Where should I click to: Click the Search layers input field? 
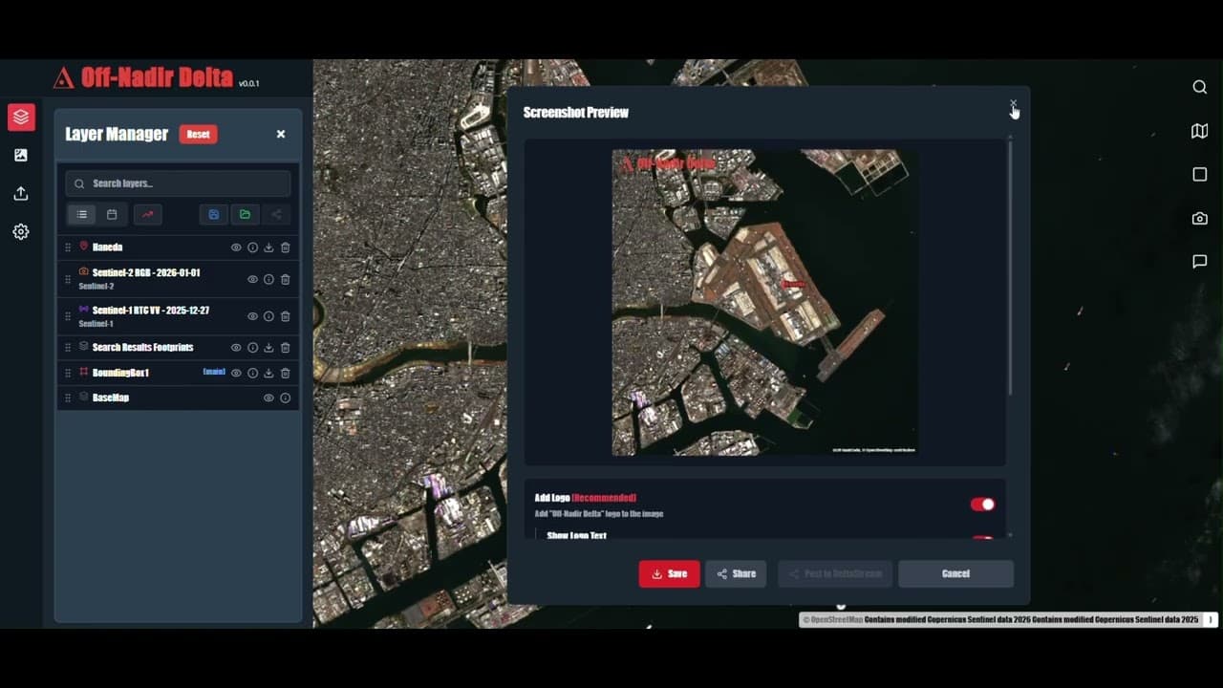click(x=178, y=183)
